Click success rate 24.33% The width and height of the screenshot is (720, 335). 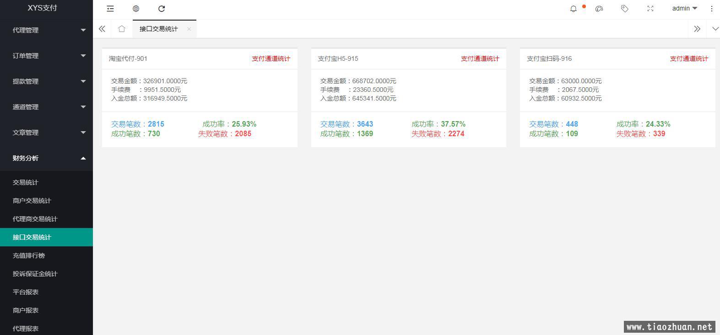point(658,124)
